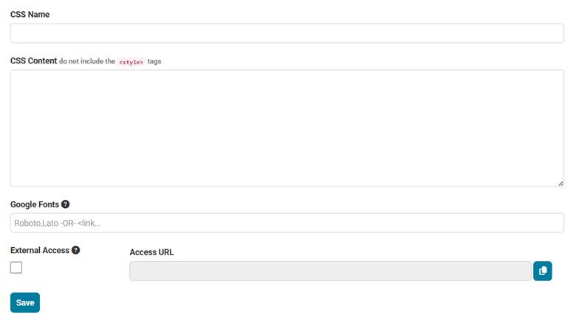Click the Google Fonts label text
The width and height of the screenshot is (576, 315).
tap(35, 204)
